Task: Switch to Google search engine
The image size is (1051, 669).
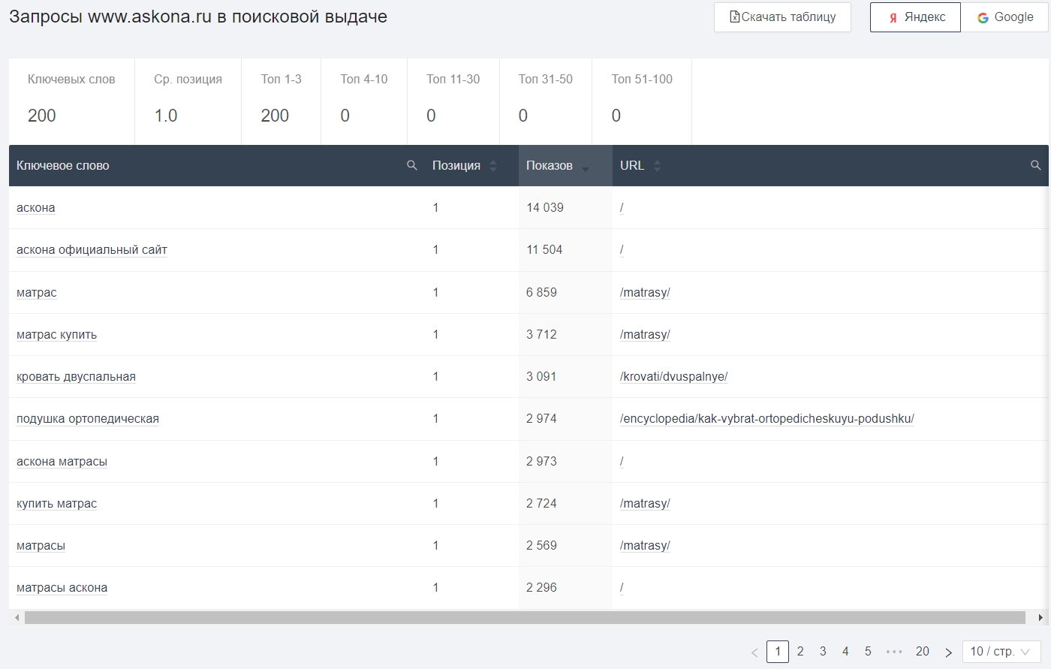Action: click(x=1004, y=17)
